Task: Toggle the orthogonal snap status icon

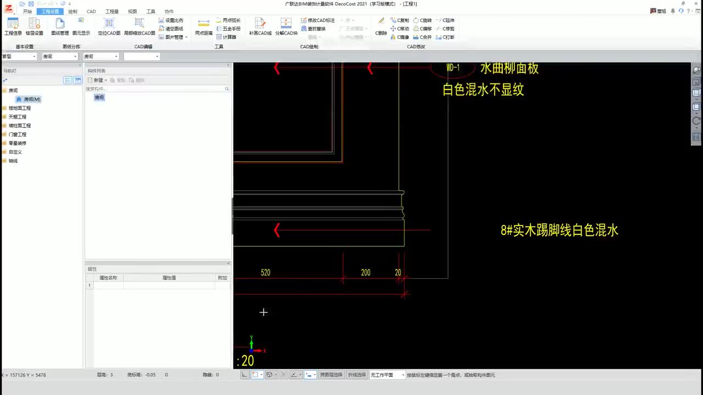Action: pos(245,375)
